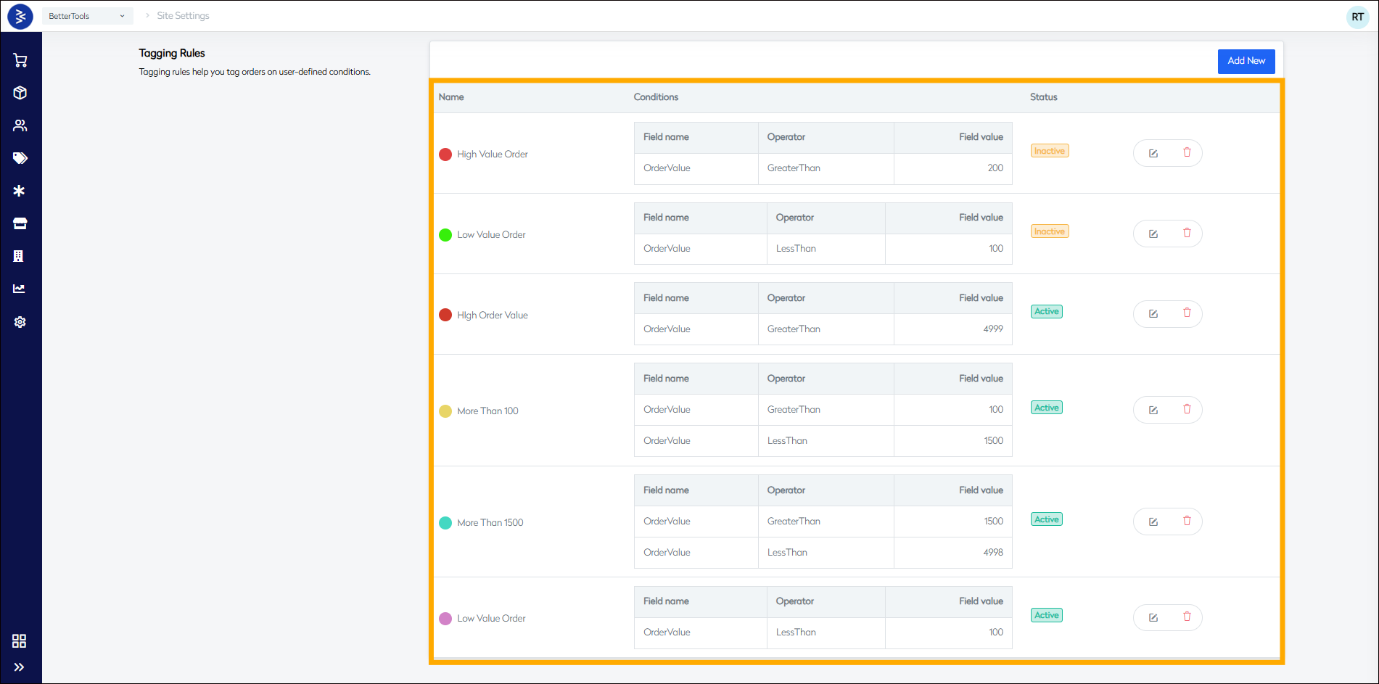Open the analytics chart icon

click(x=20, y=289)
